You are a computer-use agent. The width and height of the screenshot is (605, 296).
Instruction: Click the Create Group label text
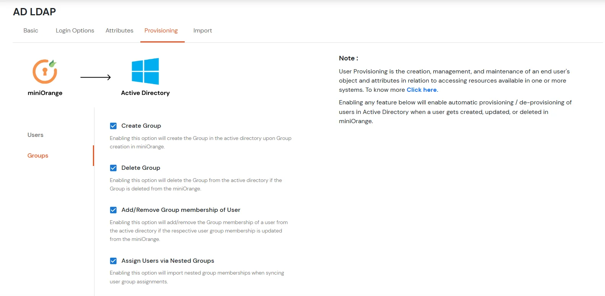[141, 126]
